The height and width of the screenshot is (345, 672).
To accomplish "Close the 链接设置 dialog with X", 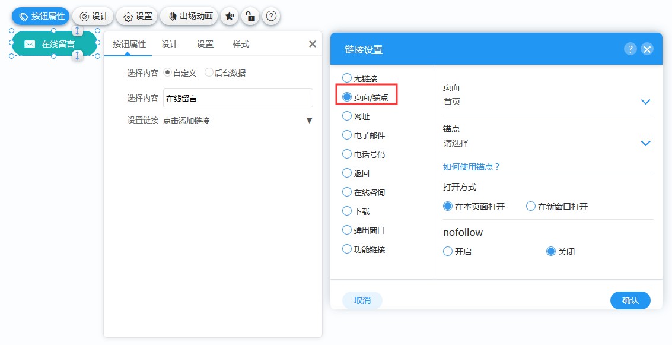I will pyautogui.click(x=647, y=49).
